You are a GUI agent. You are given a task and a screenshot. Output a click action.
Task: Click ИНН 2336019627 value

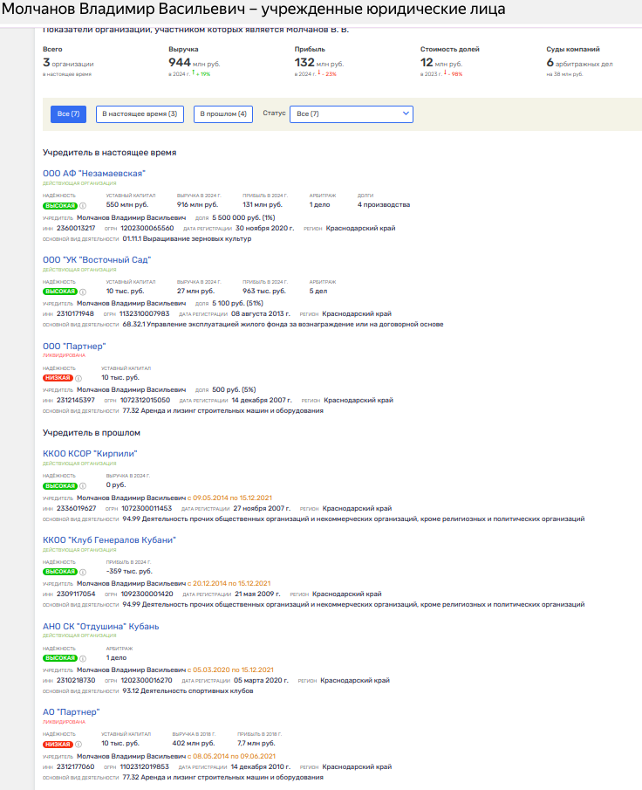coord(77,509)
